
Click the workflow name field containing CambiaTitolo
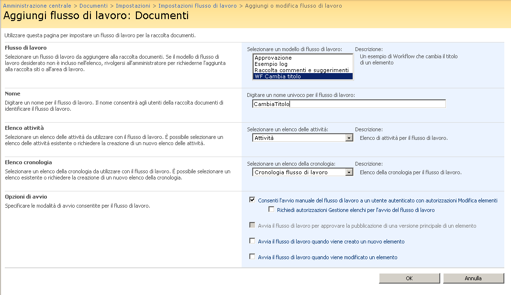(x=349, y=104)
